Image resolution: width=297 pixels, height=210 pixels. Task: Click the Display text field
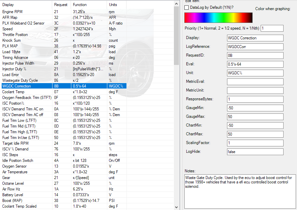point(255,38)
